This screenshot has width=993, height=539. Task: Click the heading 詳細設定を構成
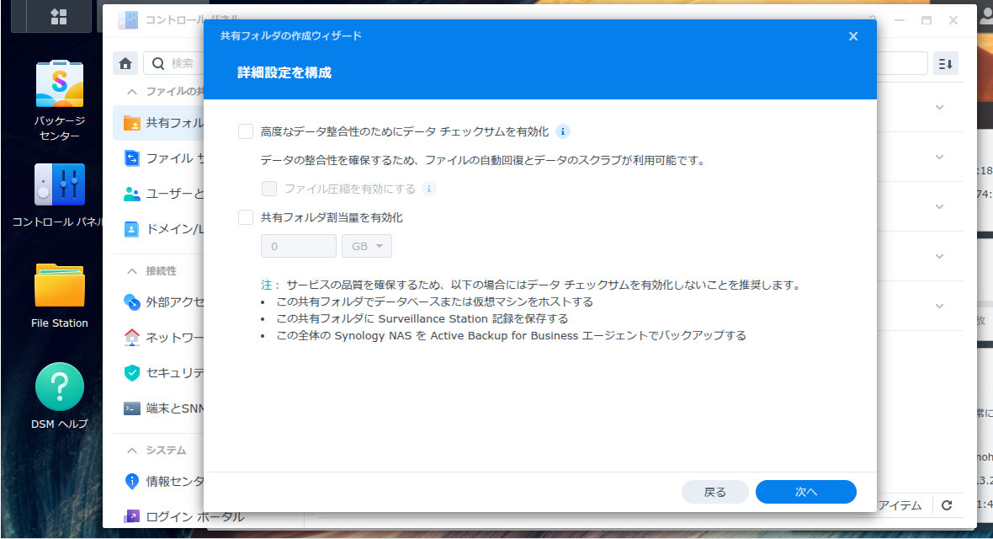point(284,73)
